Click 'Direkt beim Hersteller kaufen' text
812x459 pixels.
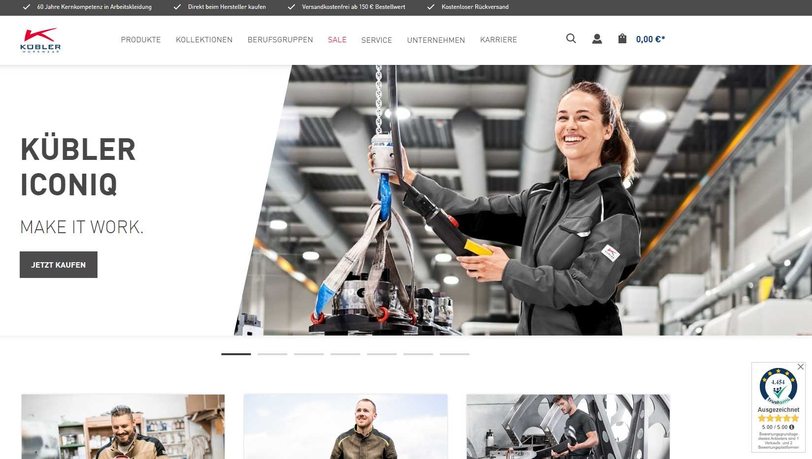227,7
